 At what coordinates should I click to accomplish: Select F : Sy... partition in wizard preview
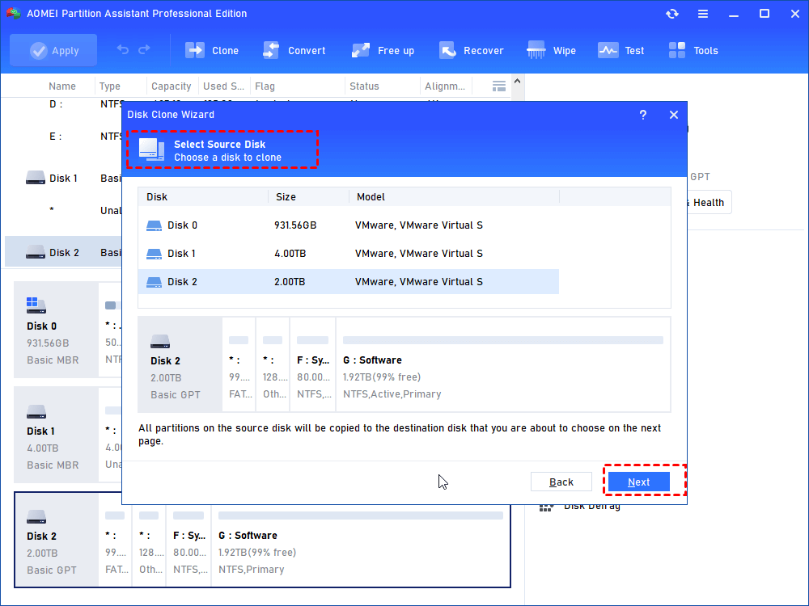click(312, 365)
